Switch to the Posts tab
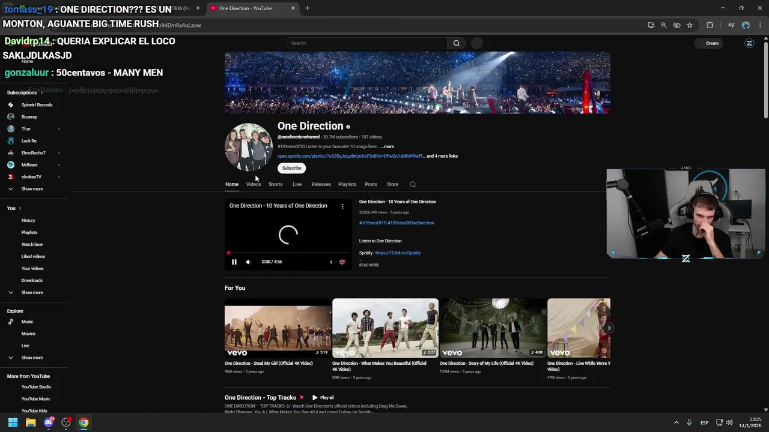The height and width of the screenshot is (432, 769). pyautogui.click(x=371, y=184)
